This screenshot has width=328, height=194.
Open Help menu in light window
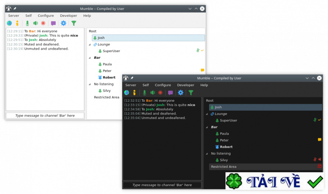(87, 16)
